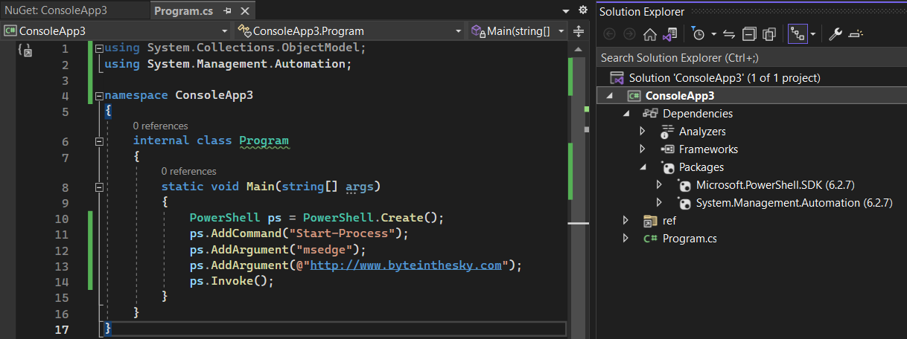Viewport: 907px width, 339px height.
Task: Sync Solution Explorer with active document
Action: point(729,34)
